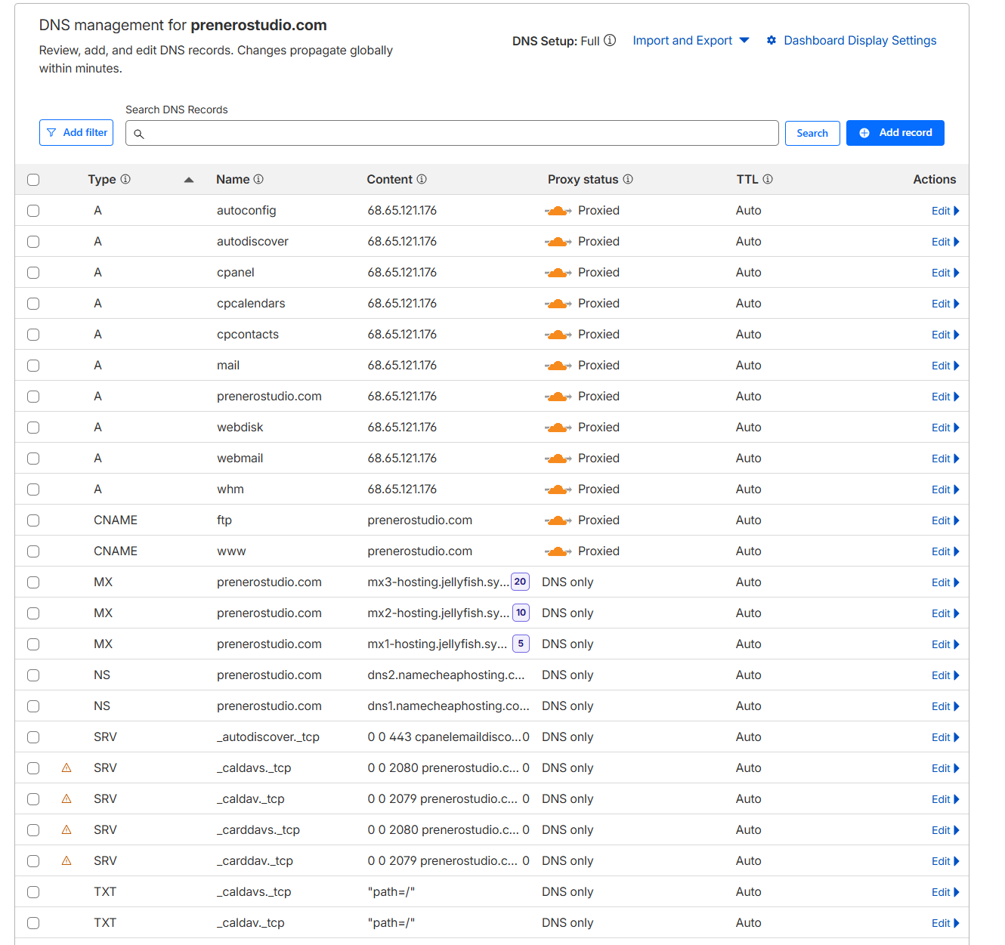Click the orange cloud icon for autoconfig
Image resolution: width=1005 pixels, height=945 pixels.
click(558, 211)
